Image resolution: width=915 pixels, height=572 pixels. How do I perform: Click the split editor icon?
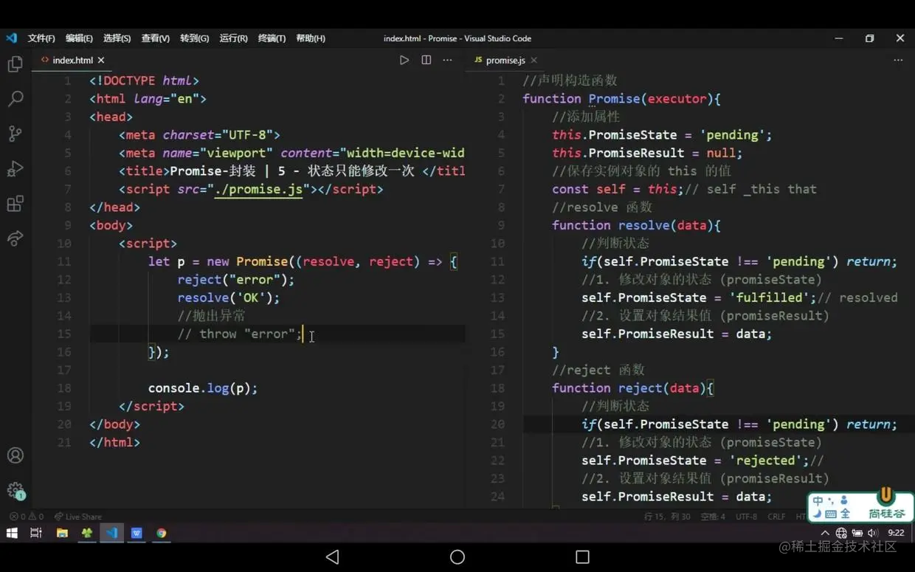pos(426,60)
